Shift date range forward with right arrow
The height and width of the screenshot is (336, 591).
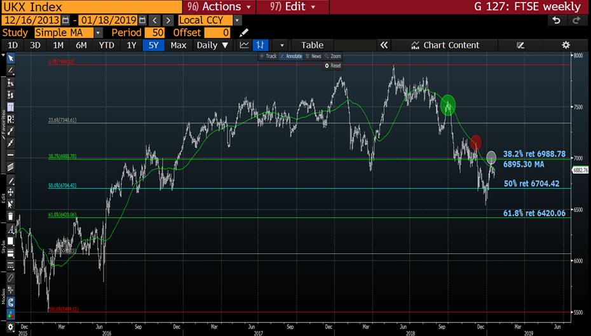[168, 20]
